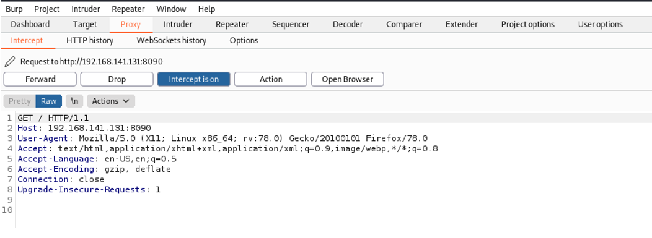Open the Intruder menu in menu bar
Screen dimensions: 652x238
point(86,9)
